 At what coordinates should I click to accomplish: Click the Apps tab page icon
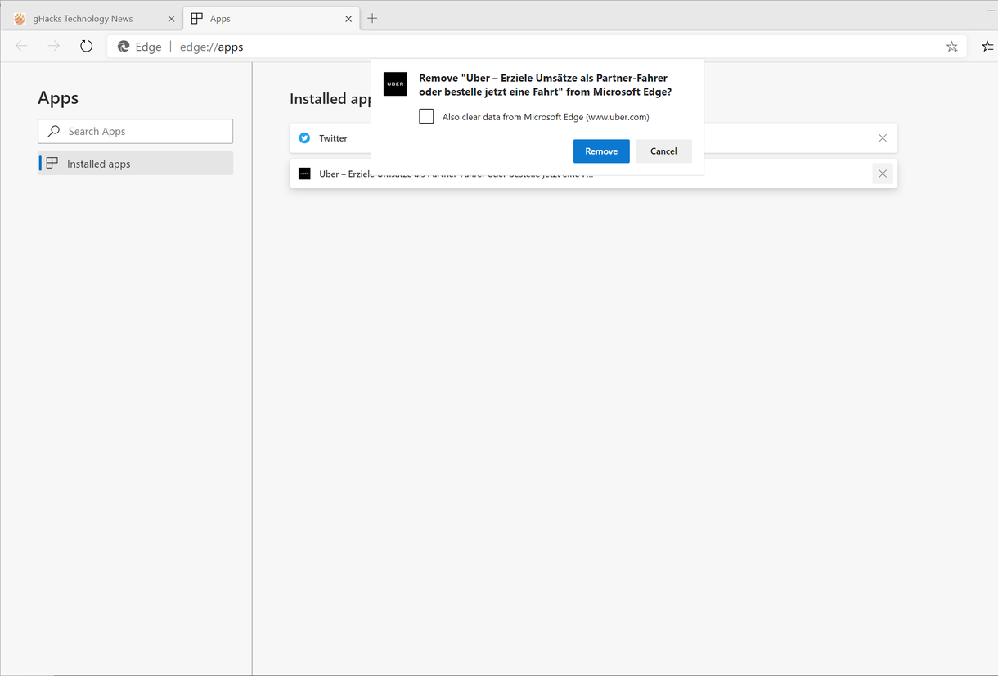[x=196, y=18]
